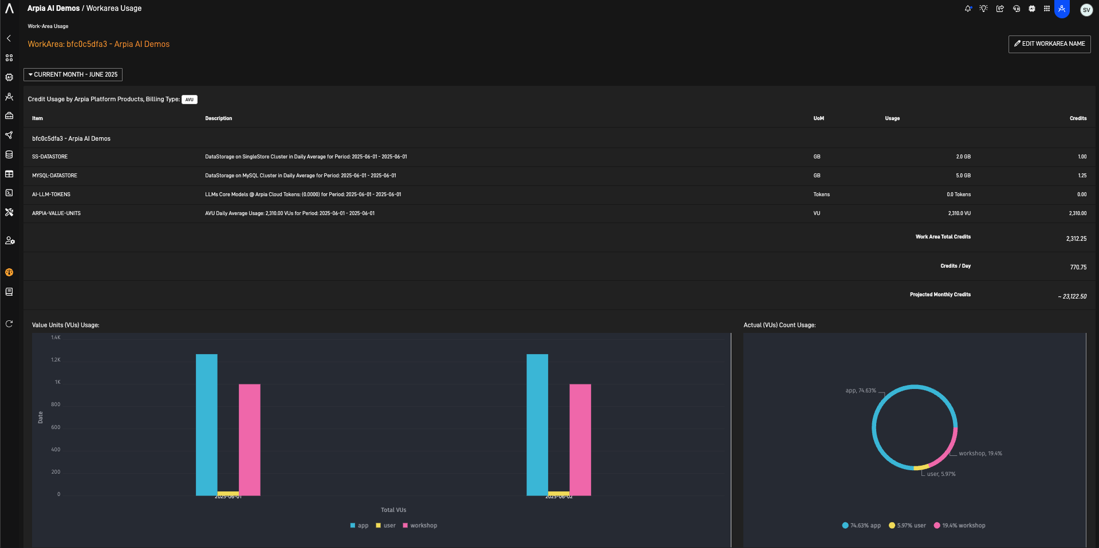Toggle 74.63% app in donut legend
This screenshot has width=1099, height=548.
[861, 526]
